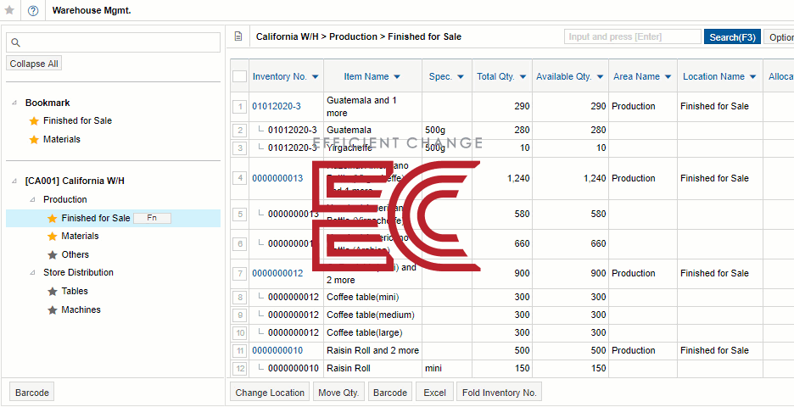The width and height of the screenshot is (794, 407).
Task: Collapse the Bookmark tree section
Action: 14,103
